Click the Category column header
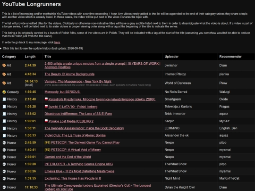The height and width of the screenshot is (191, 255). click(x=9, y=57)
